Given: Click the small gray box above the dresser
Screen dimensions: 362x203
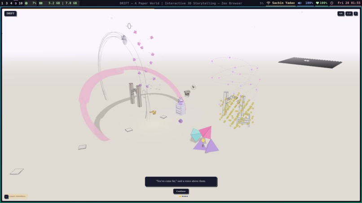Looking at the screenshot, I should (187, 93).
